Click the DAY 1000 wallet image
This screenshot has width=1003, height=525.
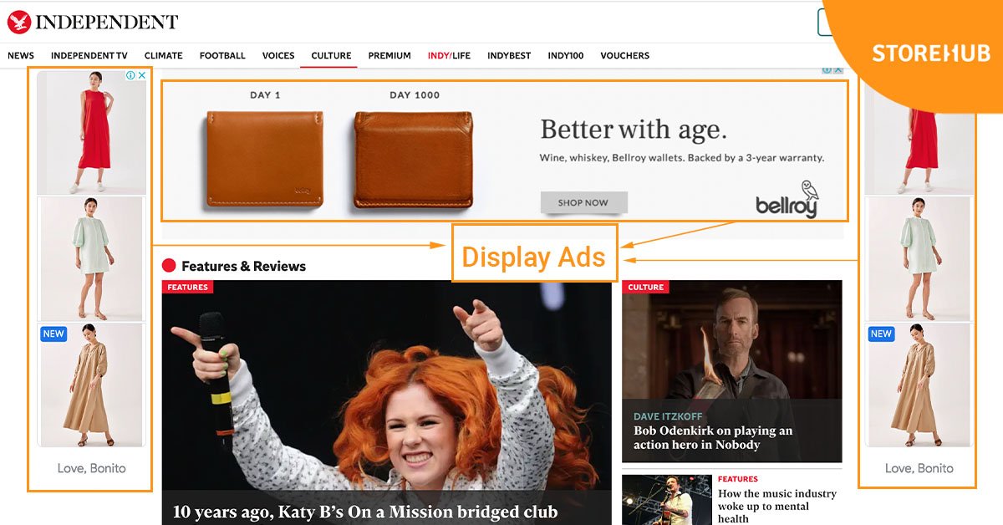414,160
